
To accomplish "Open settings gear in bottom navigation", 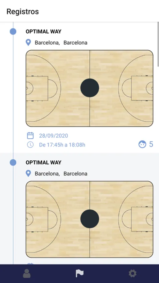I will (133, 274).
